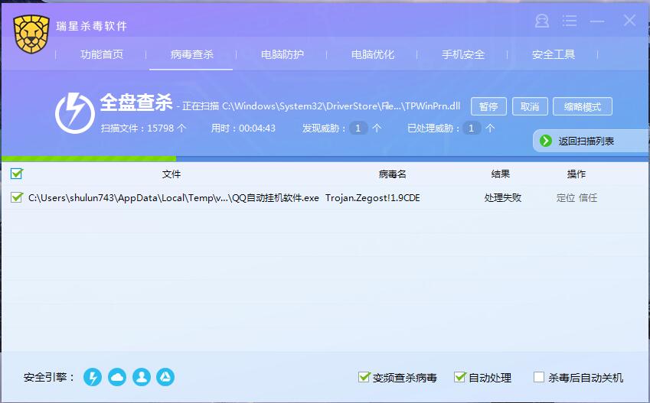Click the lightning full-scan icon

click(x=75, y=112)
